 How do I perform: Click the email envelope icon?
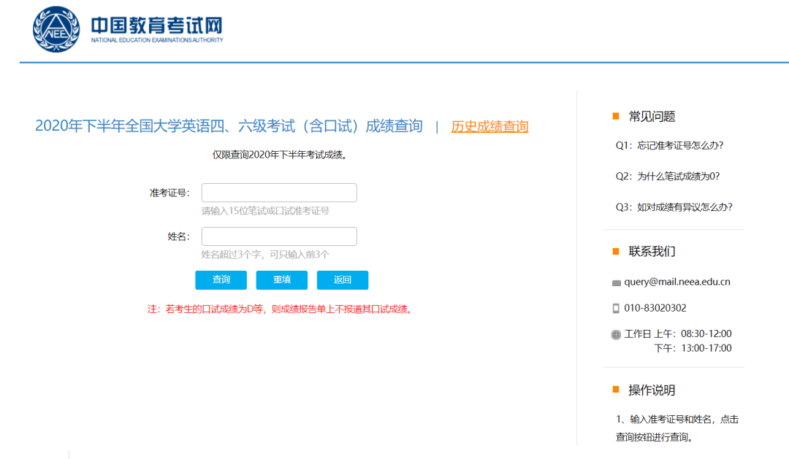coord(616,283)
